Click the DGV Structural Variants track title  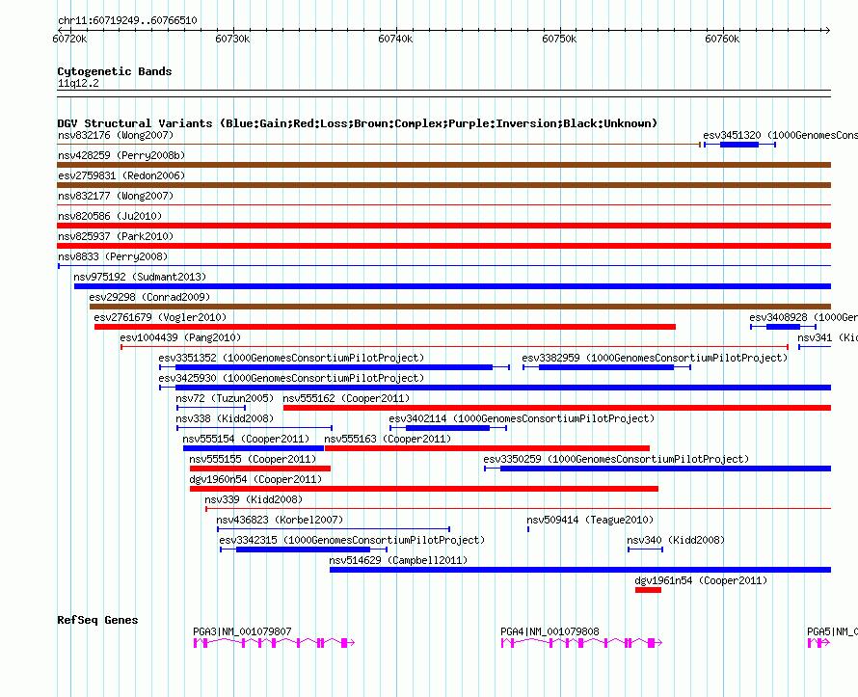point(358,123)
